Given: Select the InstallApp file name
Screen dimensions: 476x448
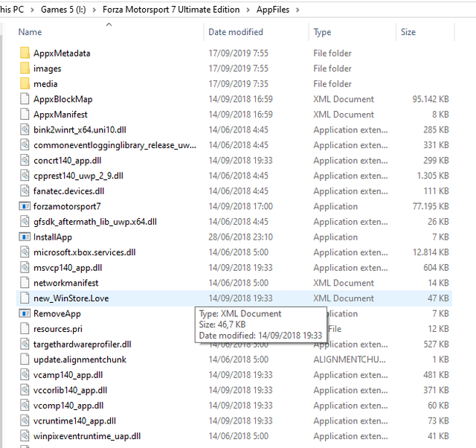Looking at the screenshot, I should click(53, 237).
